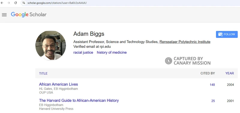Screen dimensions: 240x113
Task: View the 25 citations count link
Action: click(x=213, y=101)
